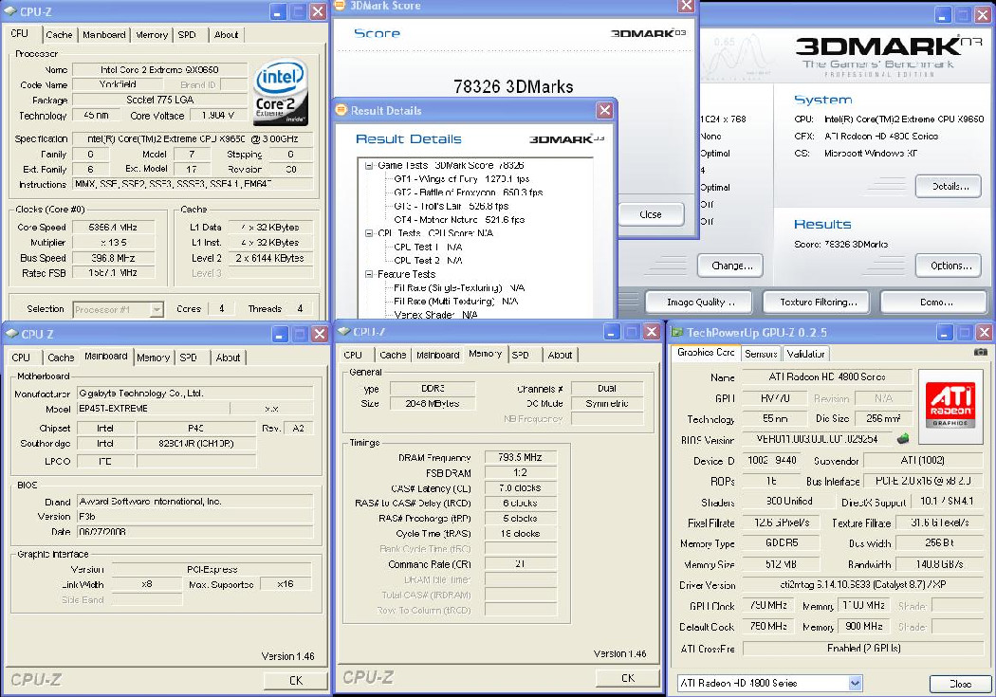Click the CPU Name field in CPU-Z
The height and width of the screenshot is (697, 996).
[x=159, y=69]
